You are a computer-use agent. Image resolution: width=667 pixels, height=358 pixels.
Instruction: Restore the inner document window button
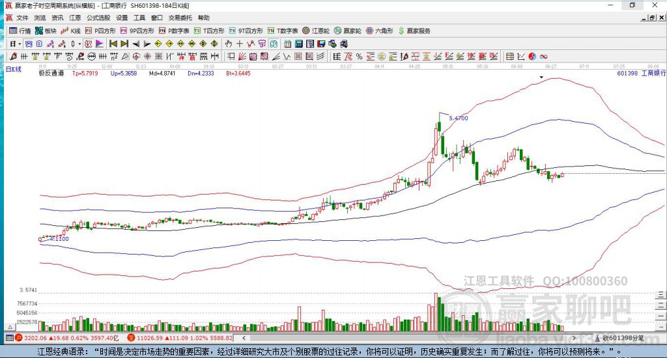pyautogui.click(x=653, y=18)
